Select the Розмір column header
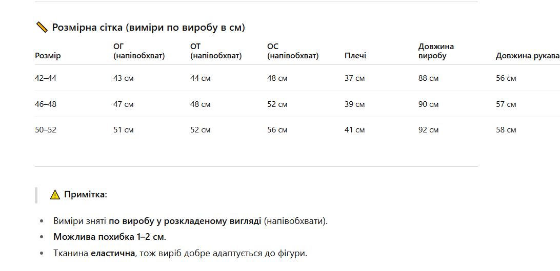This screenshot has height=271, width=560. 48,56
